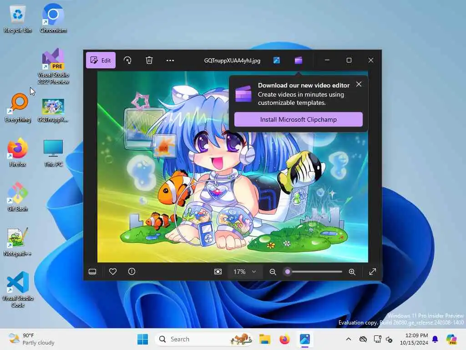Viewport: 466px width, 350px height.
Task: Install Microsoft Clipchamp
Action: click(299, 119)
